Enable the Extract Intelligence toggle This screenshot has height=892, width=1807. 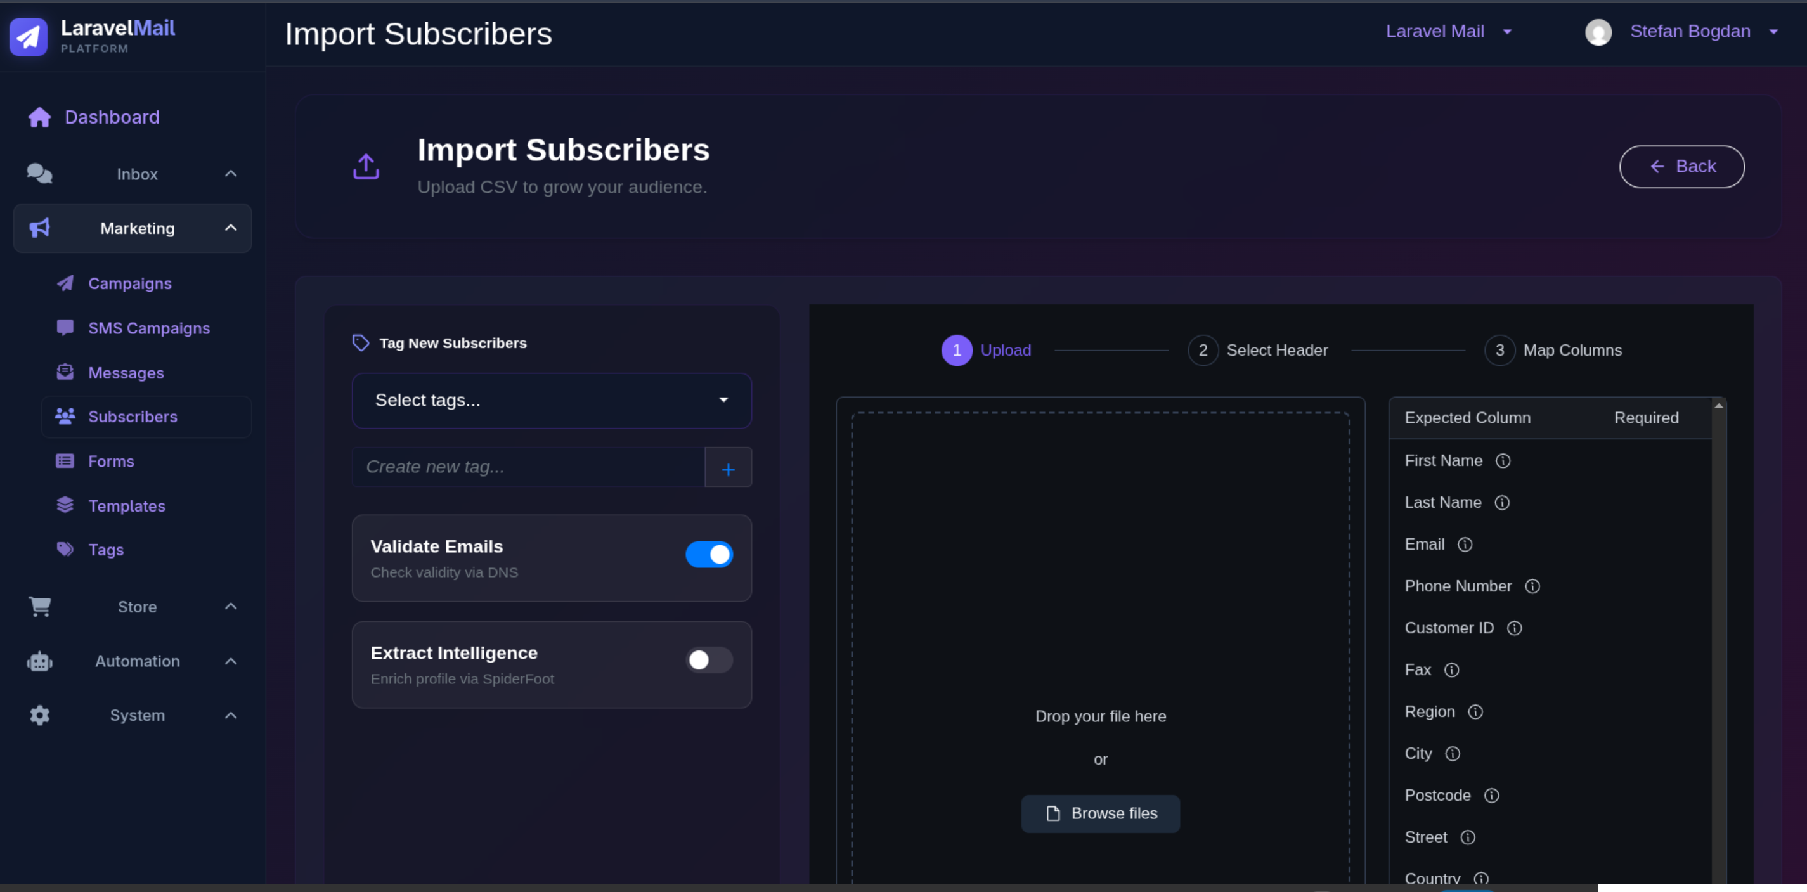(709, 660)
